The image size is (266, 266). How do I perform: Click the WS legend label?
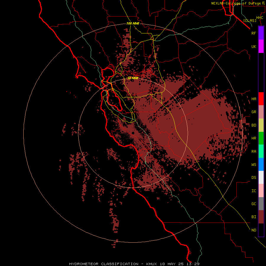coord(254,164)
